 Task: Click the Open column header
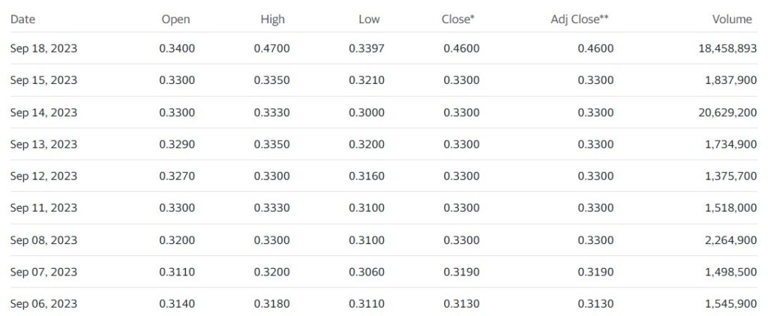click(x=175, y=19)
